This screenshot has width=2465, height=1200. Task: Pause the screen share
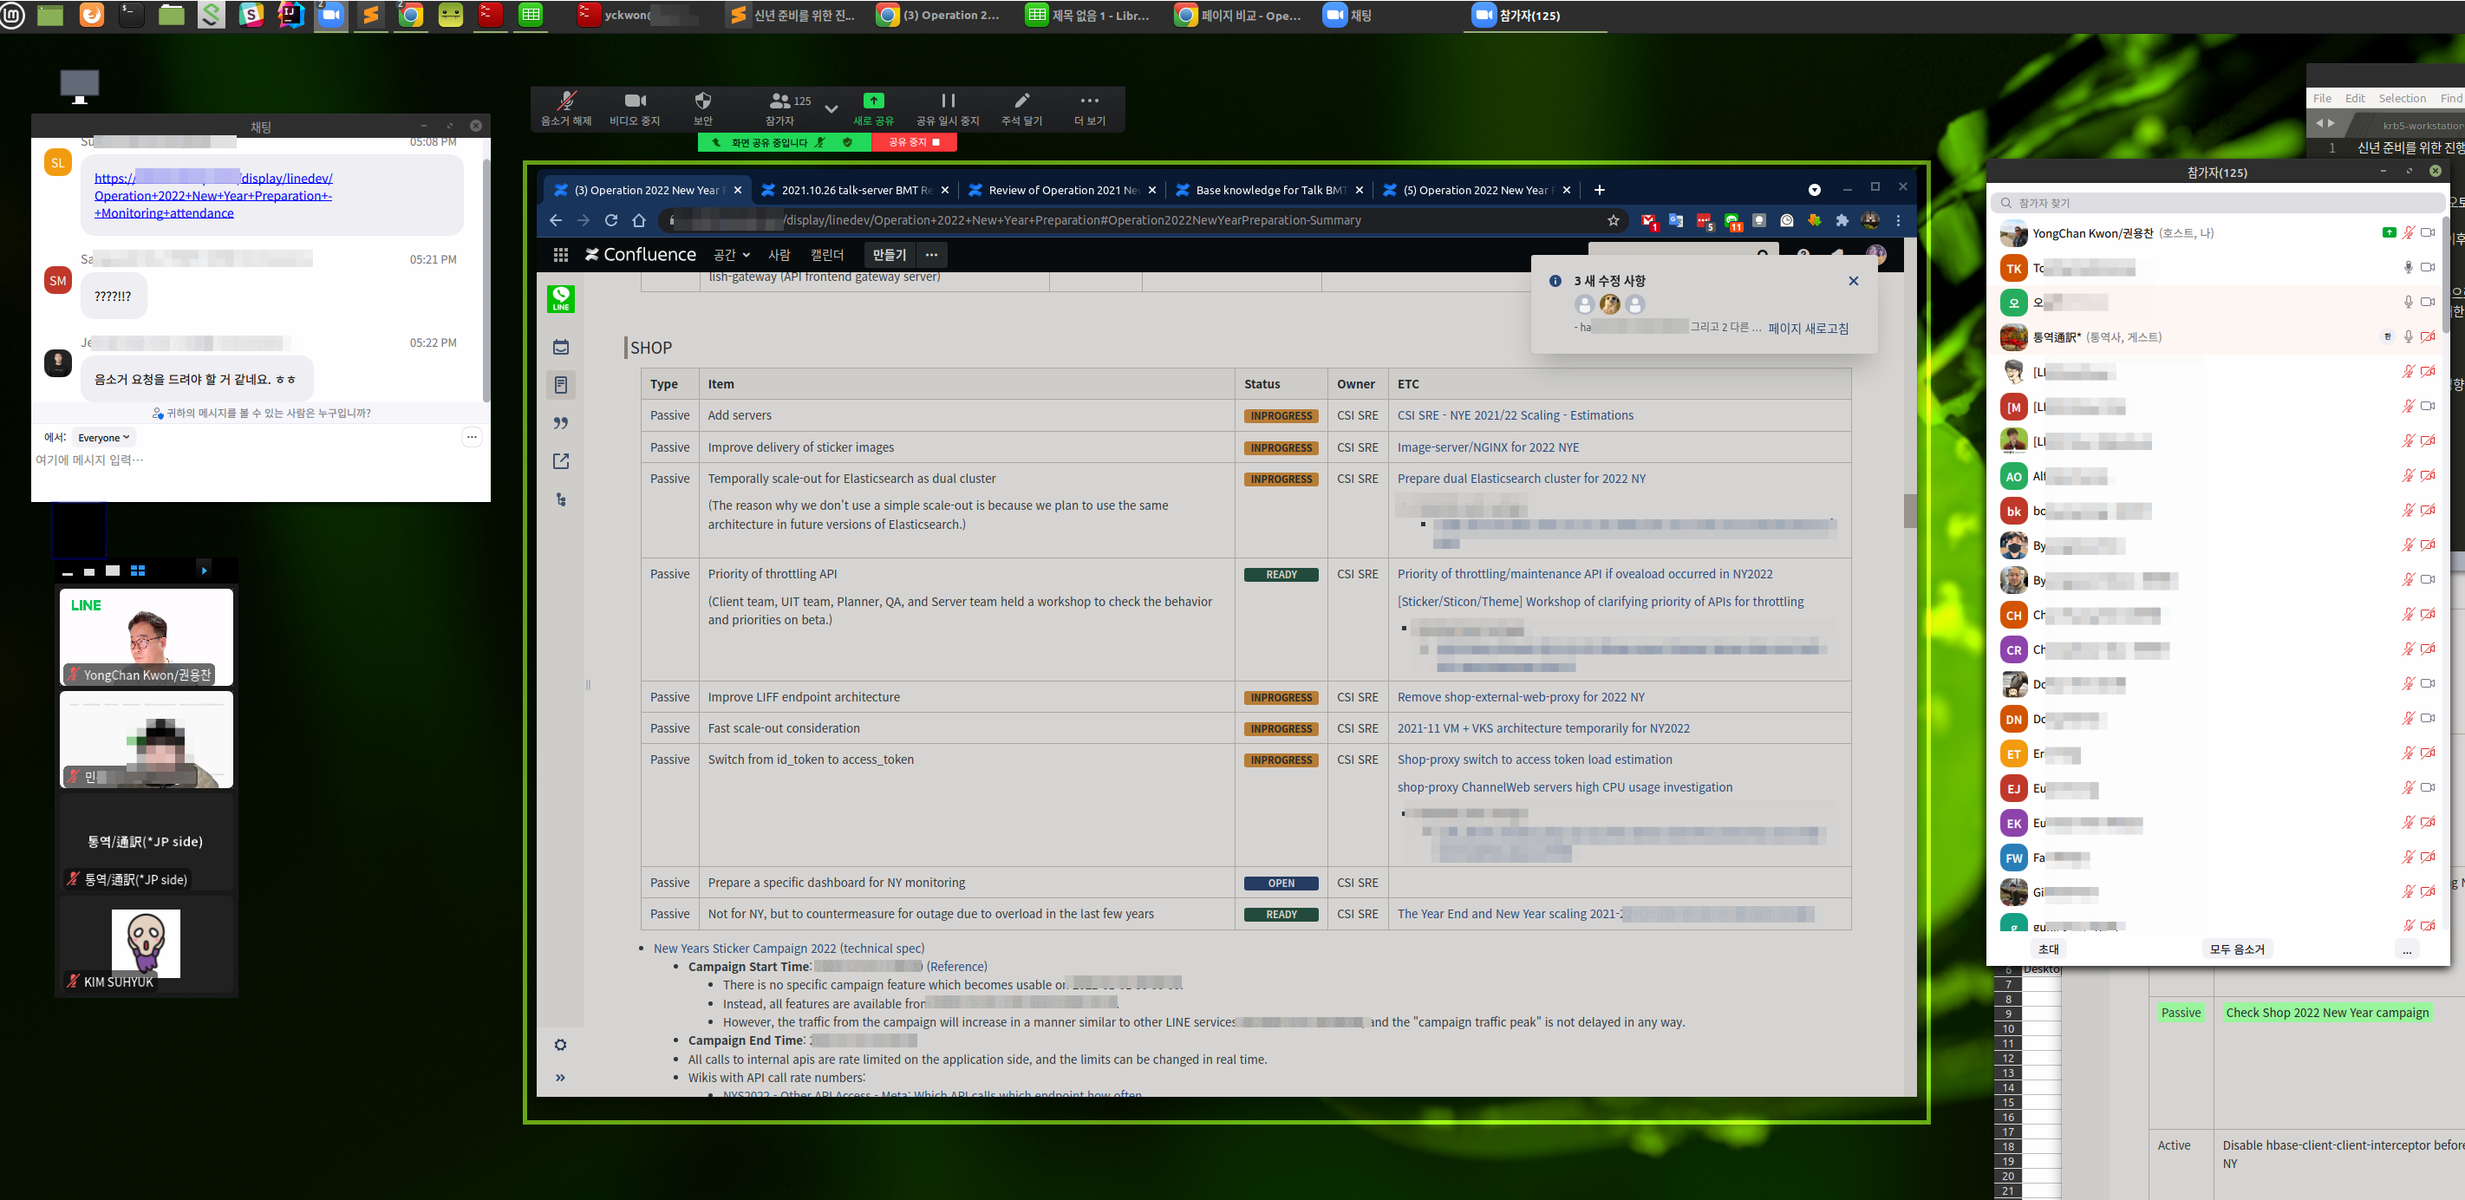click(948, 108)
